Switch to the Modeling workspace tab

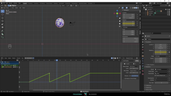pos(30,3)
